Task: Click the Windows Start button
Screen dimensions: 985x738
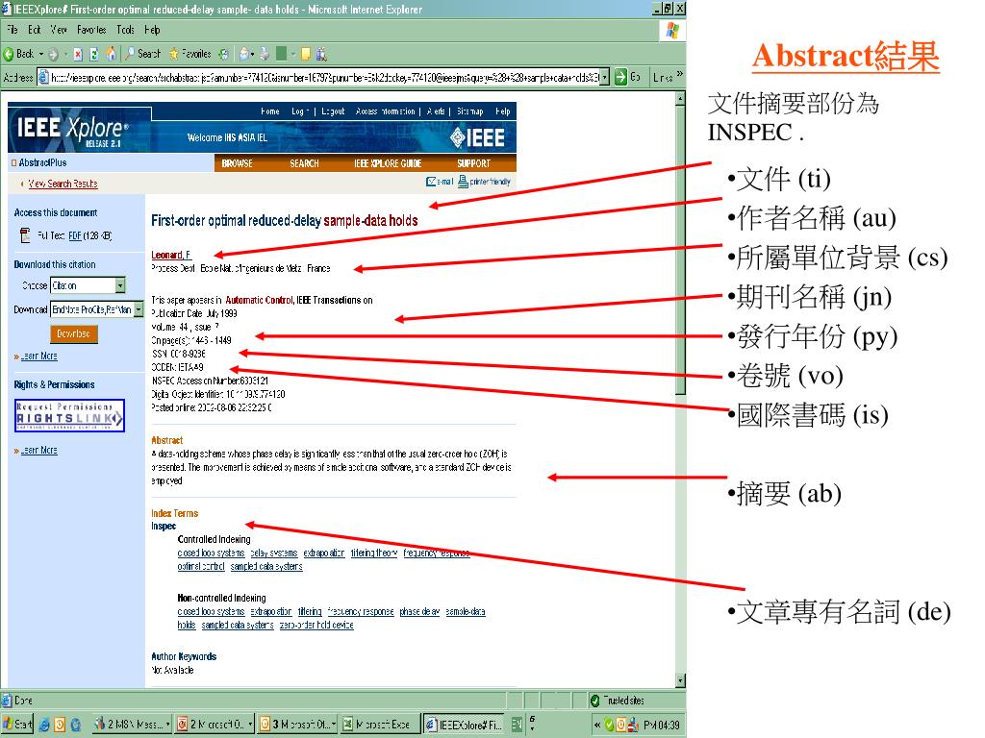Action: click(x=17, y=725)
